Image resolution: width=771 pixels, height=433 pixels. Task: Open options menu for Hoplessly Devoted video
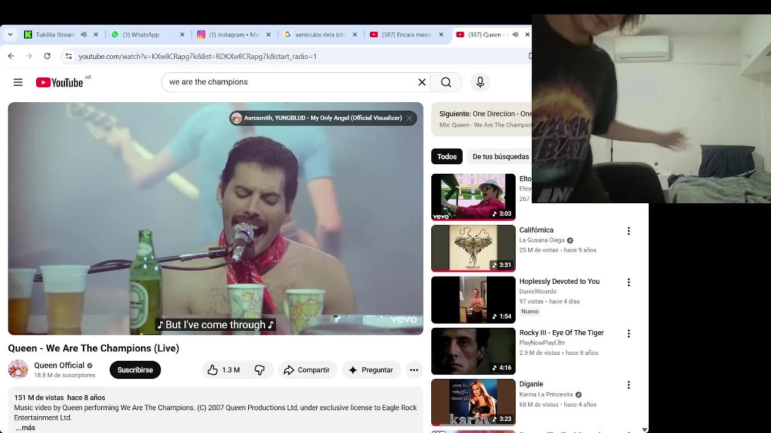tap(628, 282)
